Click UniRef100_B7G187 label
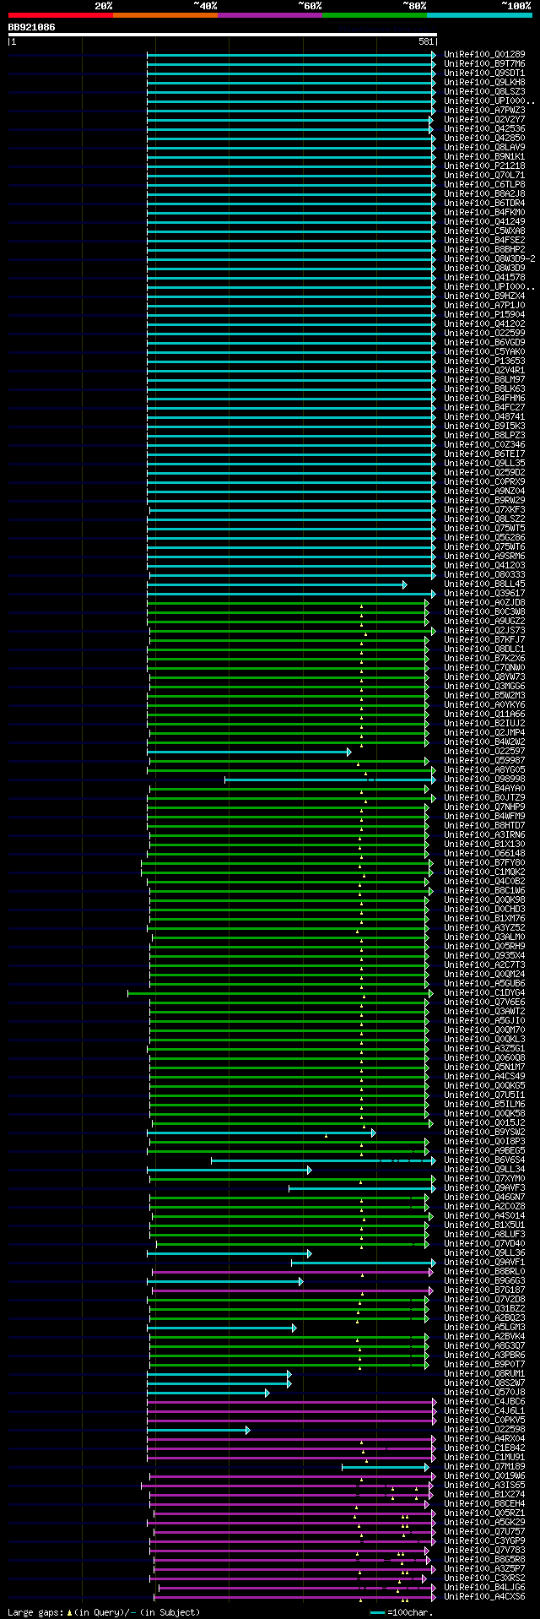Screen dimensions: 540x1619 pyautogui.click(x=484, y=1290)
